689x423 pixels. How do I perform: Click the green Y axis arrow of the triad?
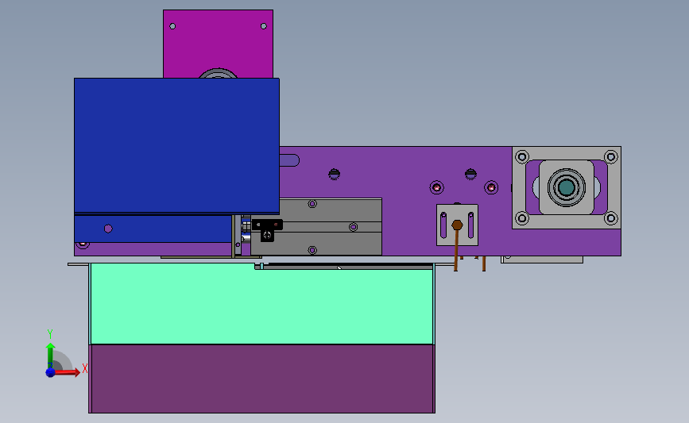point(51,355)
